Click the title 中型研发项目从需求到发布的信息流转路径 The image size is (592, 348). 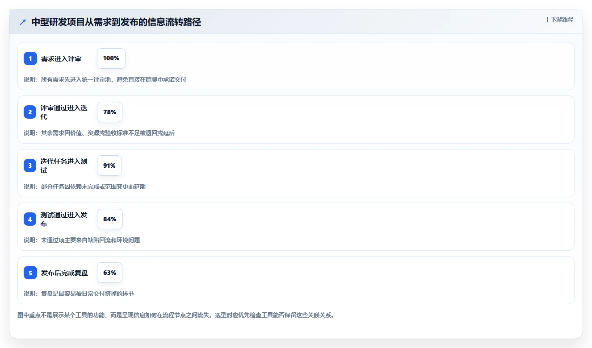click(x=116, y=22)
